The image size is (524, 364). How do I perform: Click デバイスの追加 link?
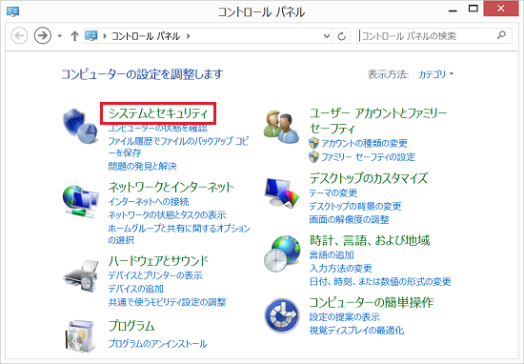click(135, 289)
